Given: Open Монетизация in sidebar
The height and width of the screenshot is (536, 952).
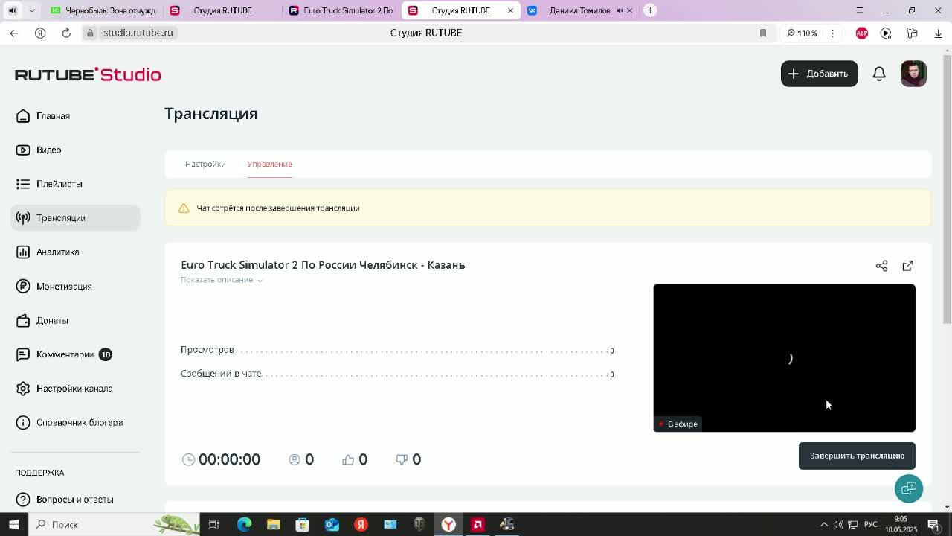Looking at the screenshot, I should point(75,286).
